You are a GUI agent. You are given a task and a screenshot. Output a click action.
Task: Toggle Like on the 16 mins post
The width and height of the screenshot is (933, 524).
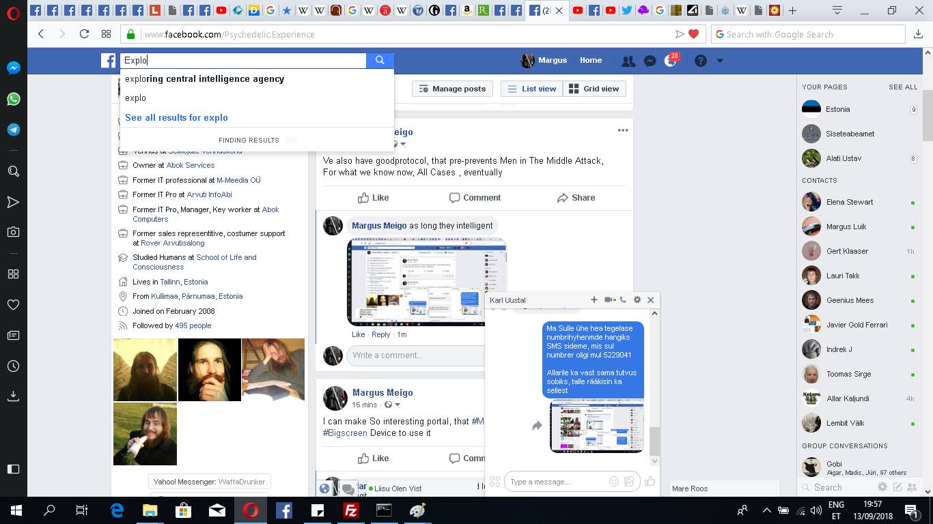pos(374,458)
